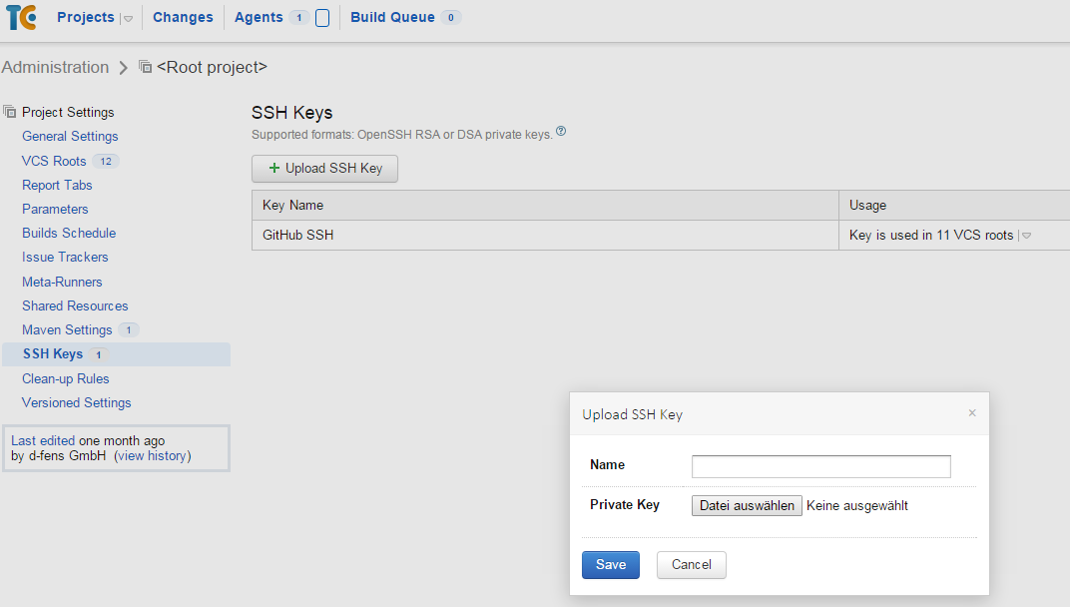Open the Changes tab
This screenshot has height=607, width=1070.
(x=183, y=17)
